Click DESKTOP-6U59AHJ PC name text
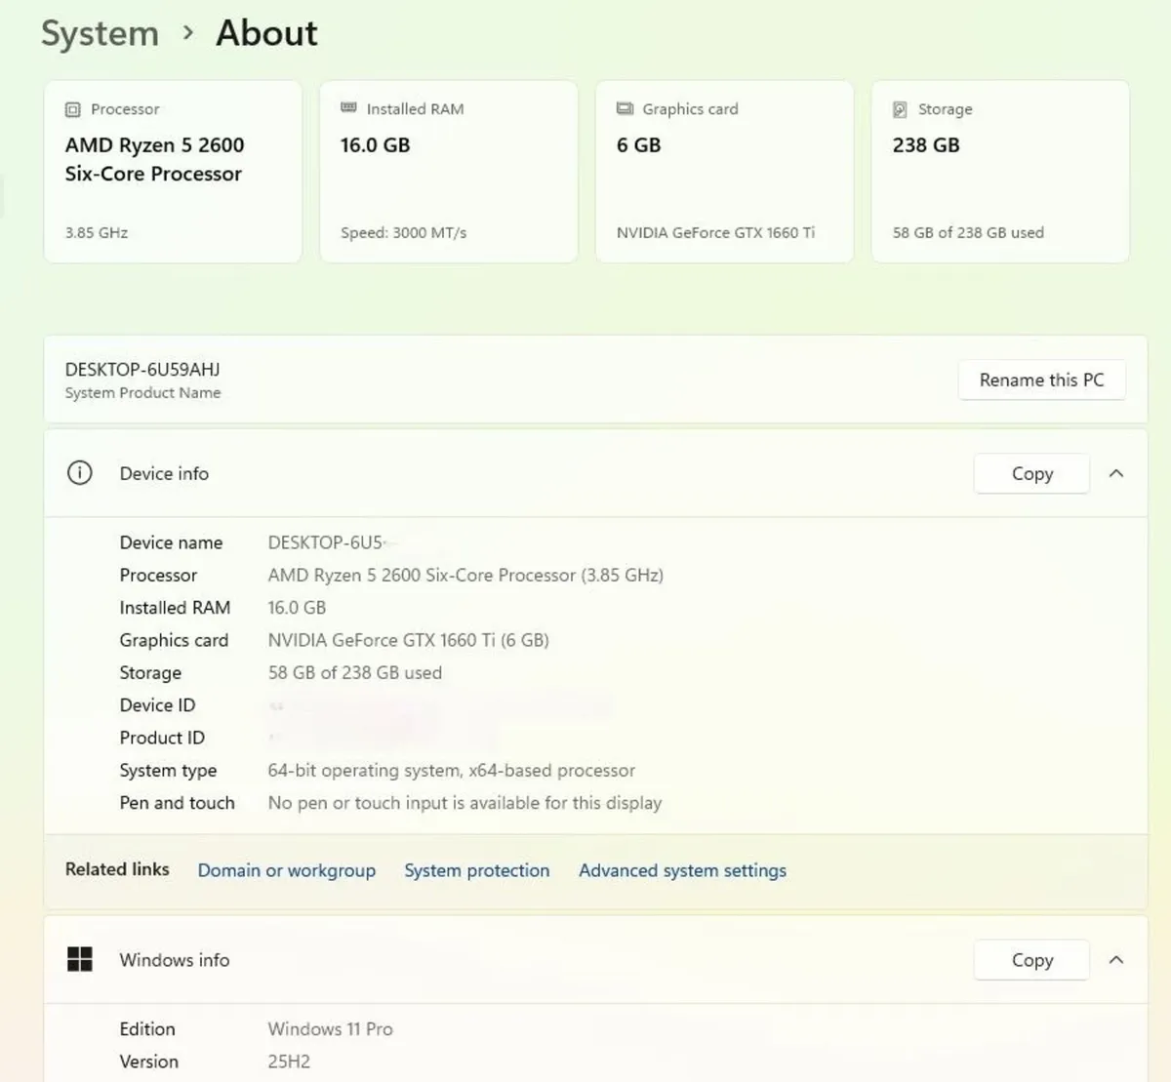Image resolution: width=1171 pixels, height=1082 pixels. pos(142,370)
